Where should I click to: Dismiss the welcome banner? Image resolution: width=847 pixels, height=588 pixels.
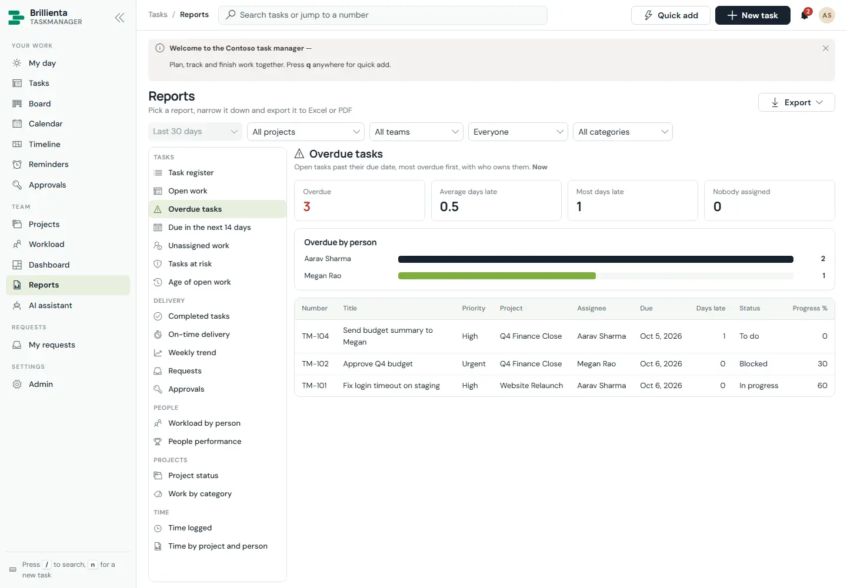pos(825,48)
